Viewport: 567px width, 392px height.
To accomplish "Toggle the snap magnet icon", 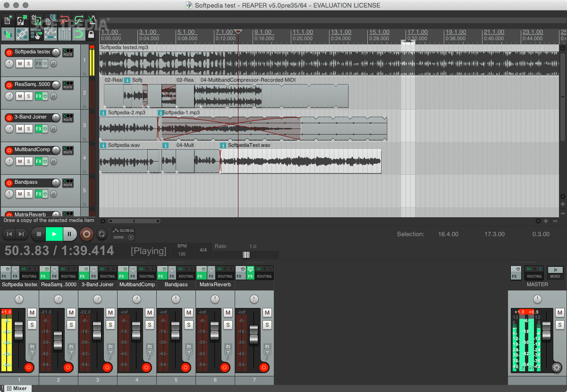I will pos(78,34).
